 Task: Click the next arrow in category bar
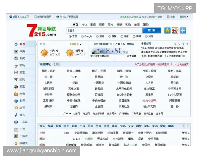click(187, 126)
